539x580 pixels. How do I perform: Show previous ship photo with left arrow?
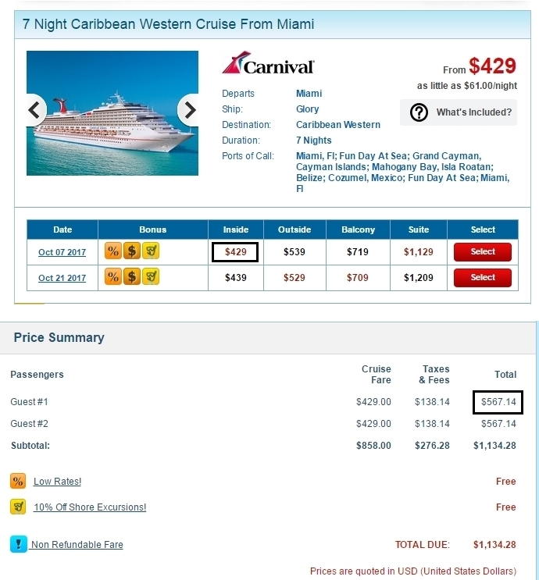[36, 110]
